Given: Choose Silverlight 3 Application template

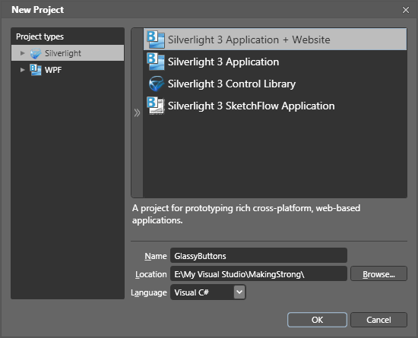Looking at the screenshot, I should (275, 62).
